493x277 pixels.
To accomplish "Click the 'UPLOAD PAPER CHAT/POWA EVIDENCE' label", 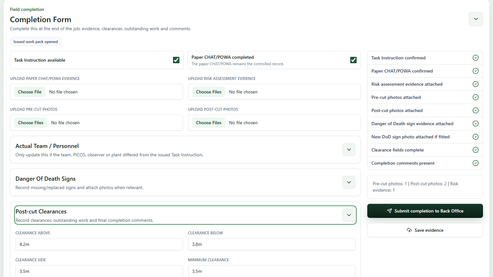I will [45, 79].
